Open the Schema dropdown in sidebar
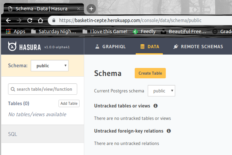The image size is (232, 155). [x=49, y=66]
